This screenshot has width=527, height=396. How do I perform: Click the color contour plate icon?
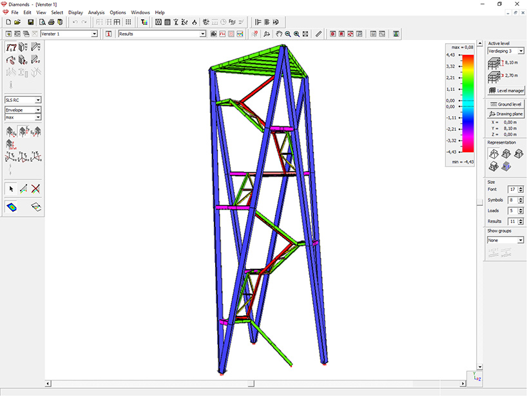click(12, 207)
